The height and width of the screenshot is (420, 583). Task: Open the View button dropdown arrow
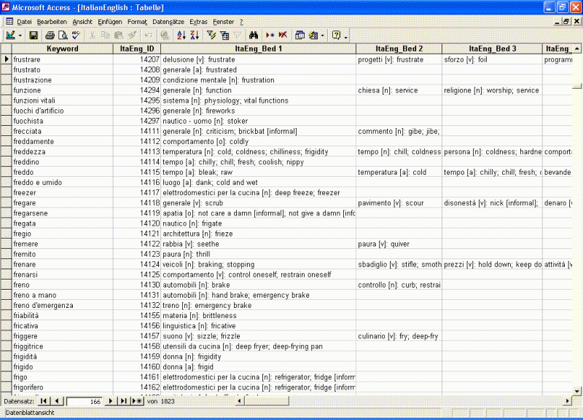click(x=20, y=36)
